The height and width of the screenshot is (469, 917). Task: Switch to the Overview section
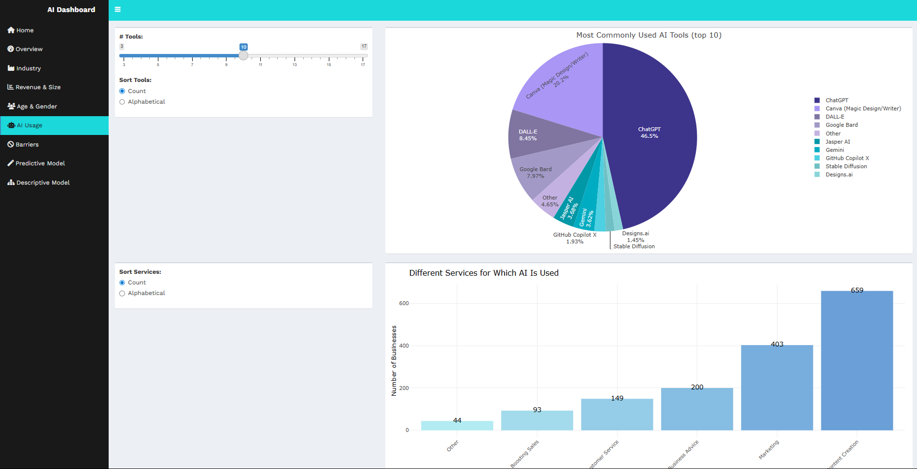pyautogui.click(x=29, y=49)
